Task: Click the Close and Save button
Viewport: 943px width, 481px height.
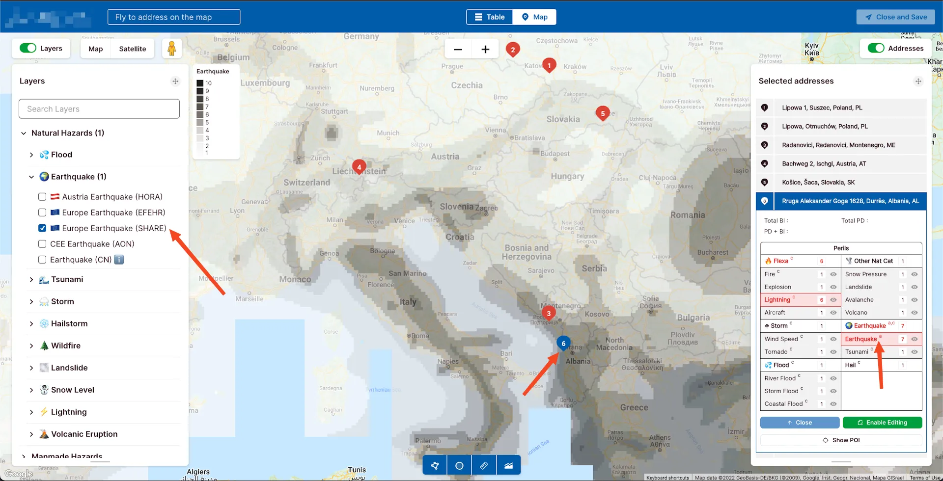Action: point(895,17)
